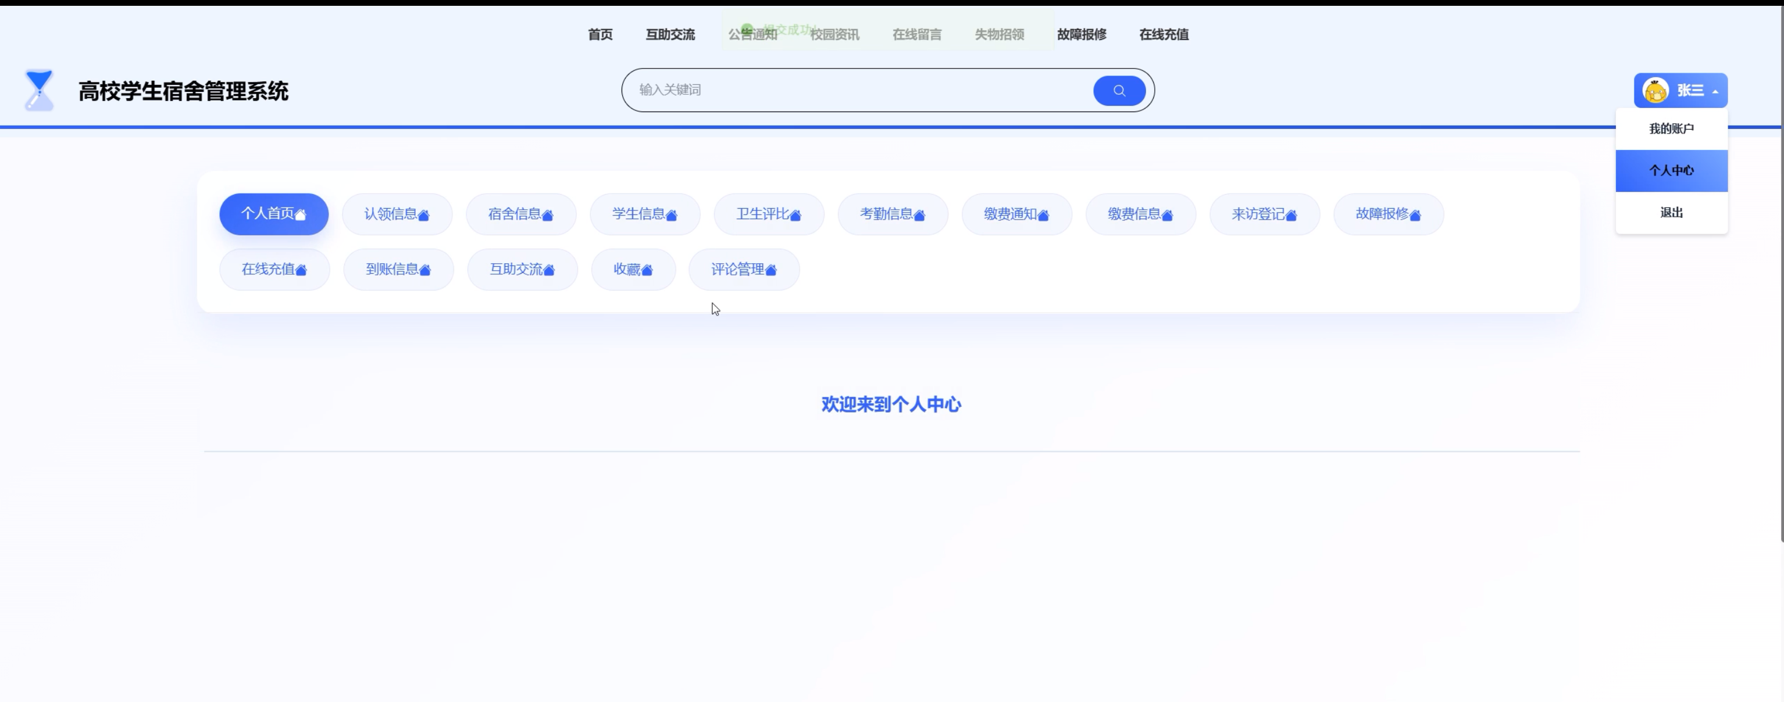Select 个人中心 in the user menu
The height and width of the screenshot is (702, 1784).
click(1671, 170)
